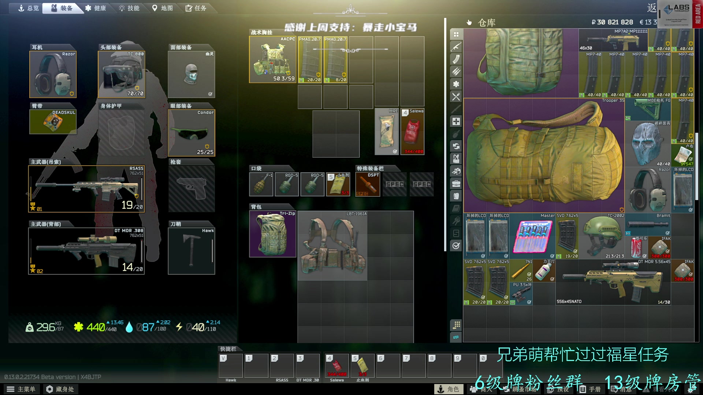Filter stash by food fork-and-knife icon
Image resolution: width=703 pixels, height=395 pixels.
pos(456,97)
